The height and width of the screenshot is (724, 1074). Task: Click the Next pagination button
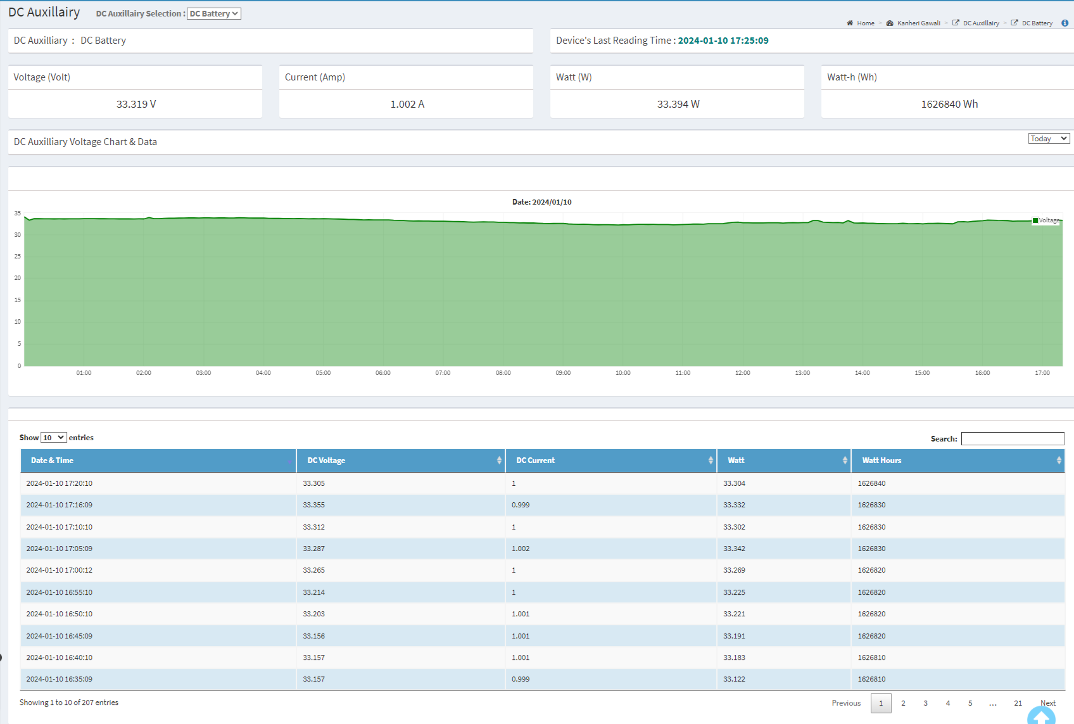[1048, 703]
